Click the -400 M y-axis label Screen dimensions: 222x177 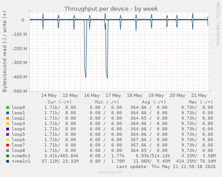20,77
